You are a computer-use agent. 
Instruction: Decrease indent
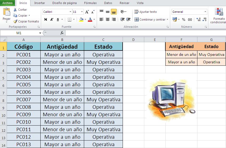122,20
